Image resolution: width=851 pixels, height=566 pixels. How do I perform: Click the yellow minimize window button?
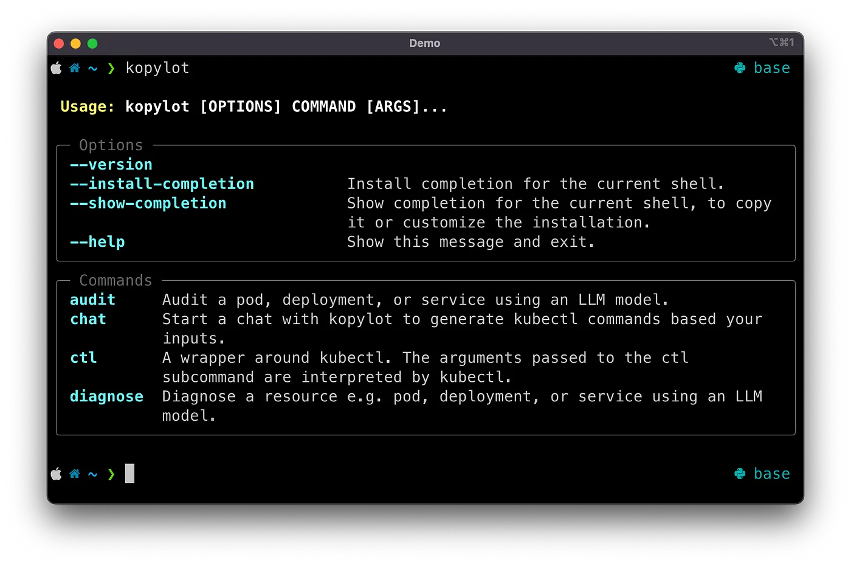click(75, 43)
